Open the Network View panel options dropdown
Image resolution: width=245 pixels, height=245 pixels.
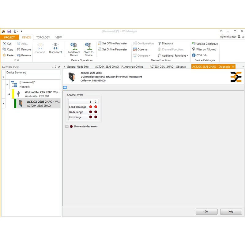click(52, 67)
